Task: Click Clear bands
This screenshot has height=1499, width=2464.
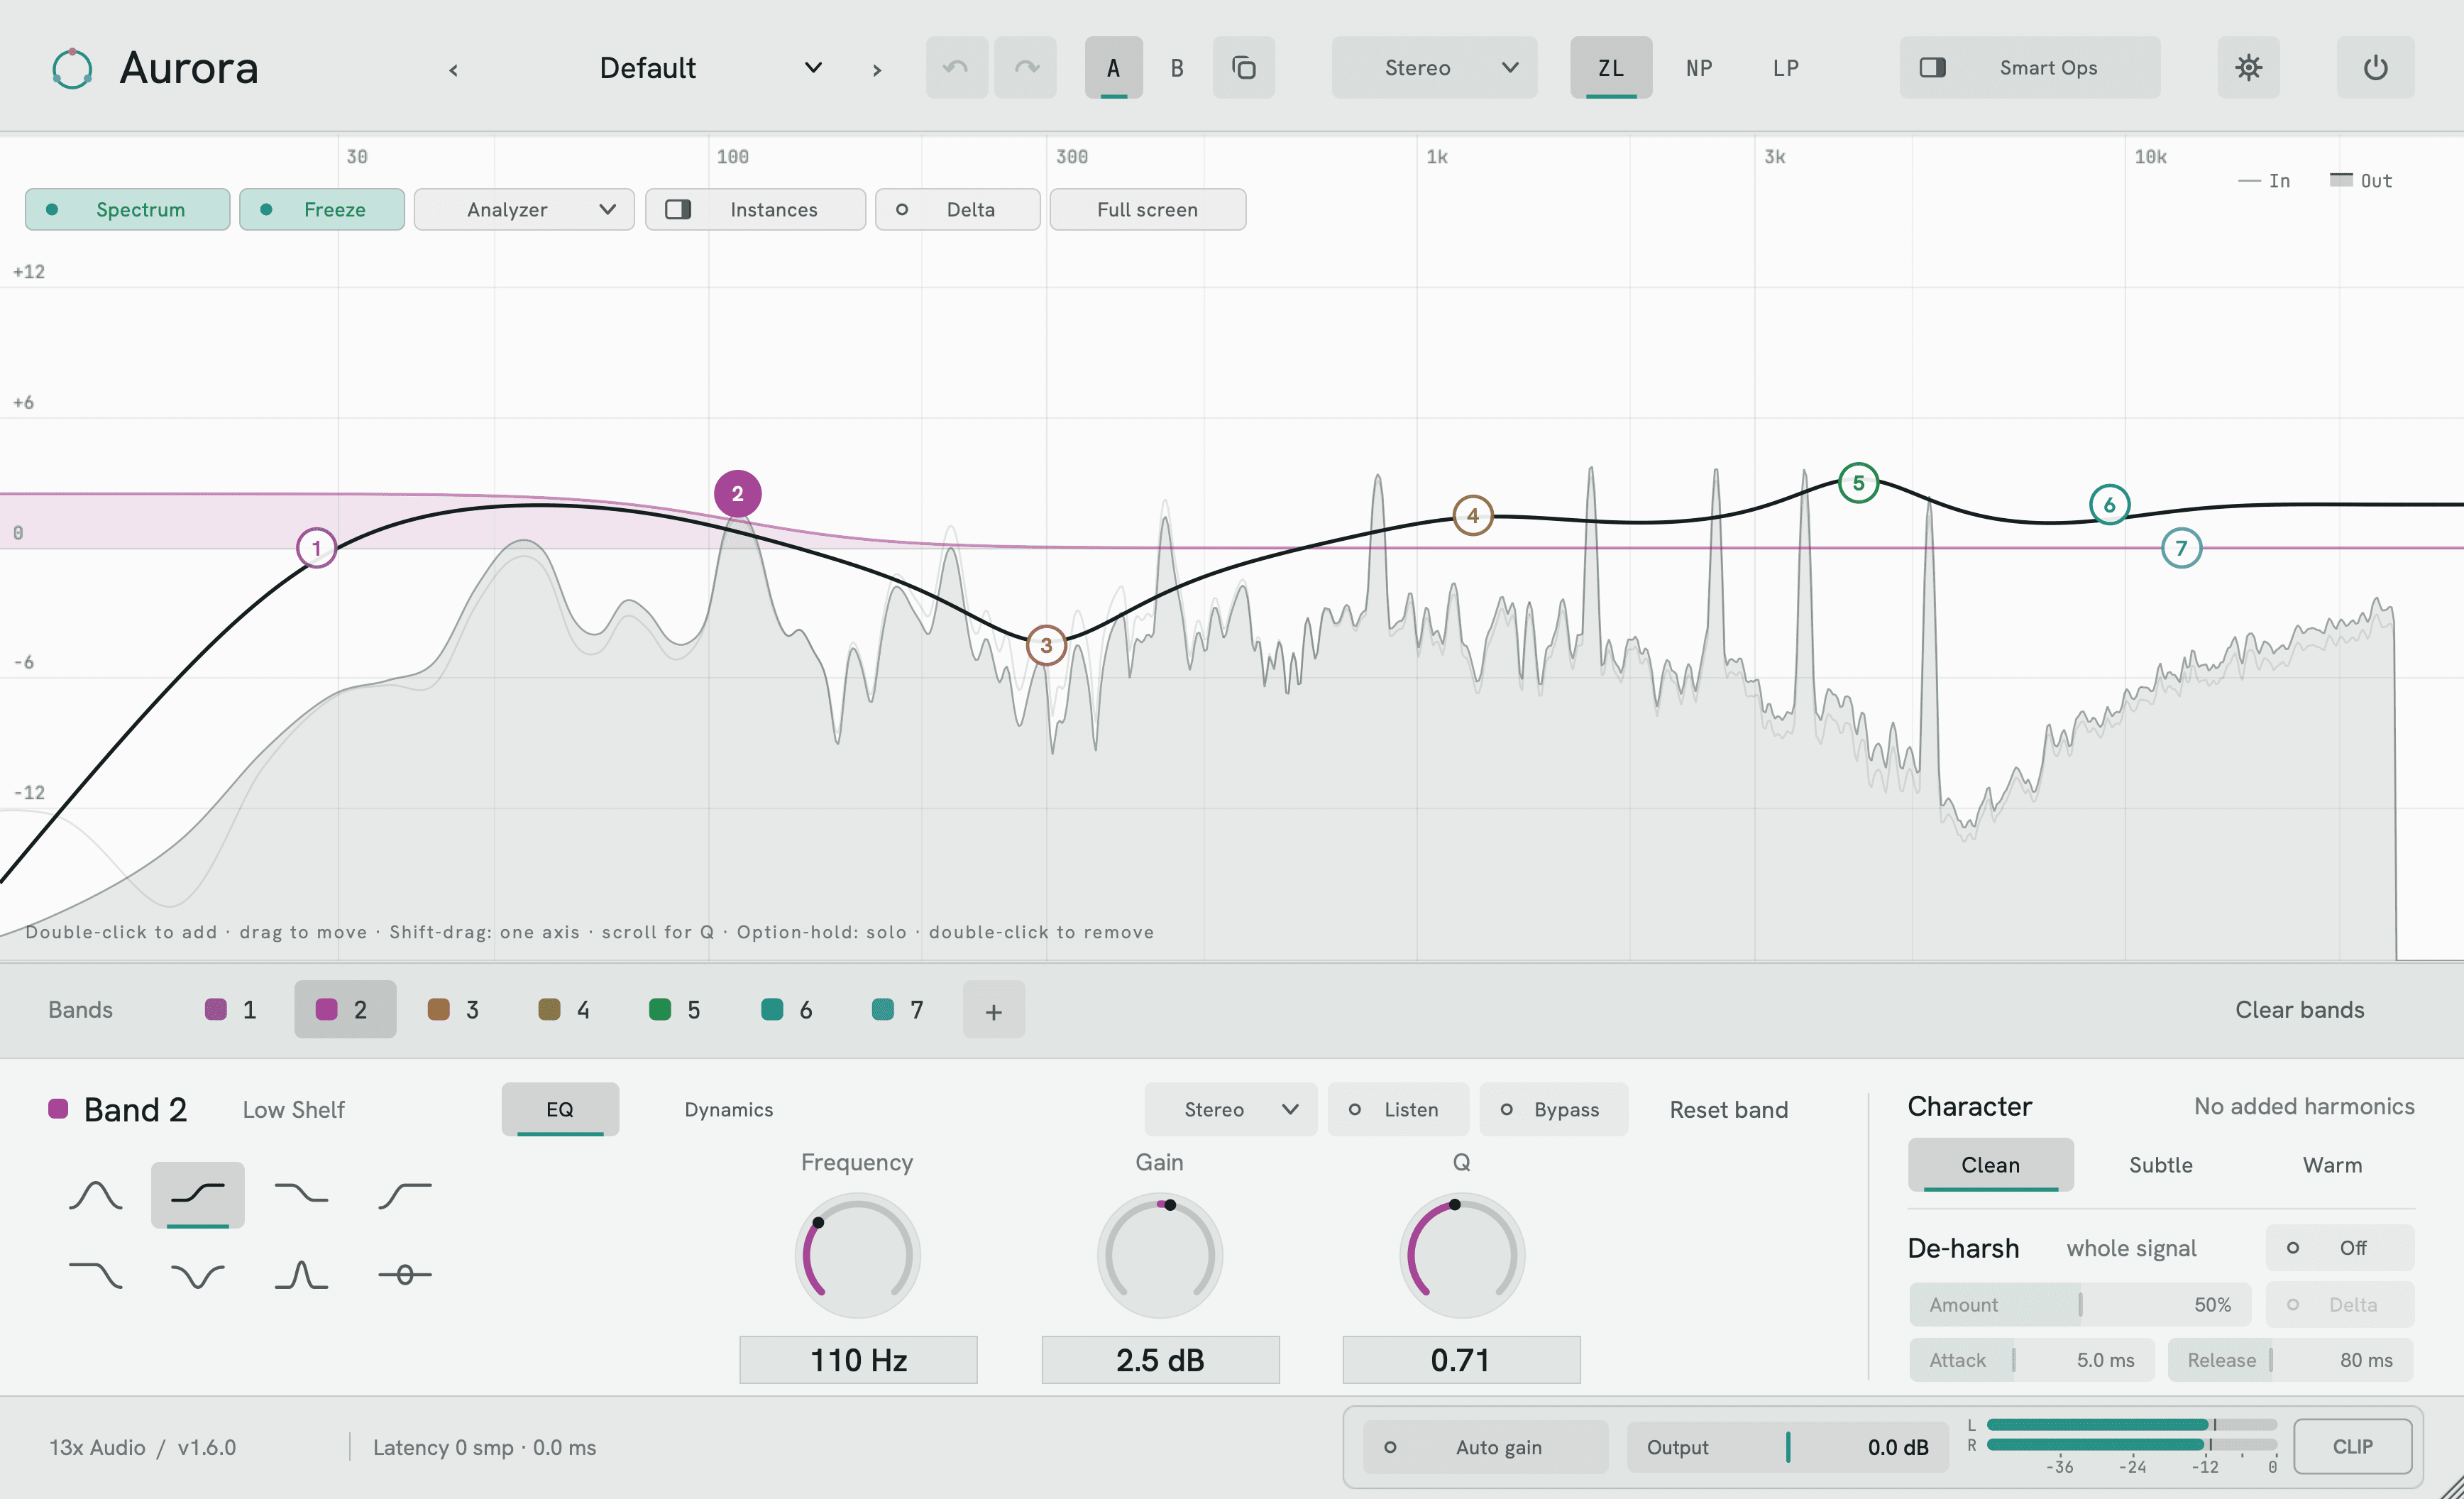Action: pos(2300,1010)
